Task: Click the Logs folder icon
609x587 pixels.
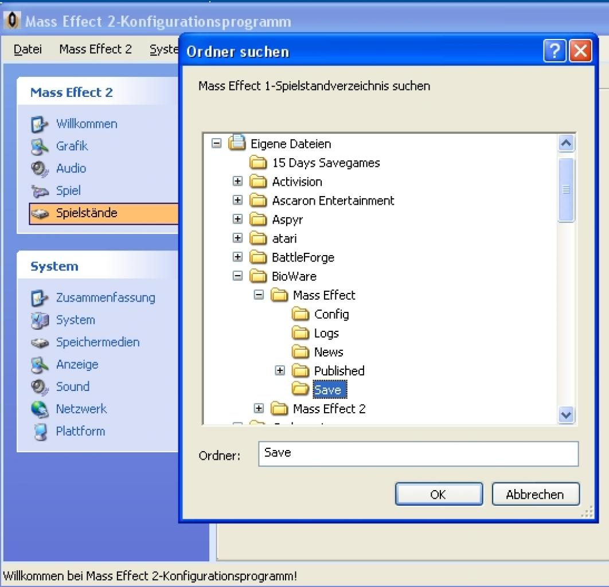Action: coord(300,332)
